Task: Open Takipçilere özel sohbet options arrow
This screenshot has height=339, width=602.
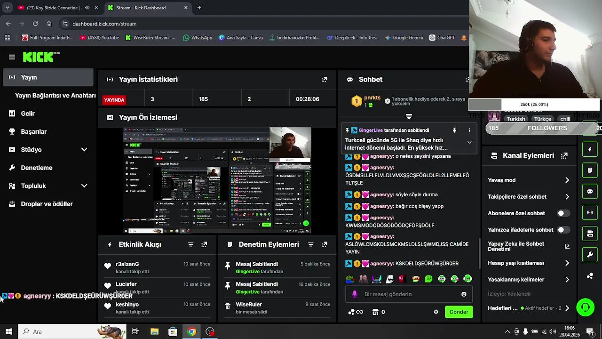Action: (567, 197)
